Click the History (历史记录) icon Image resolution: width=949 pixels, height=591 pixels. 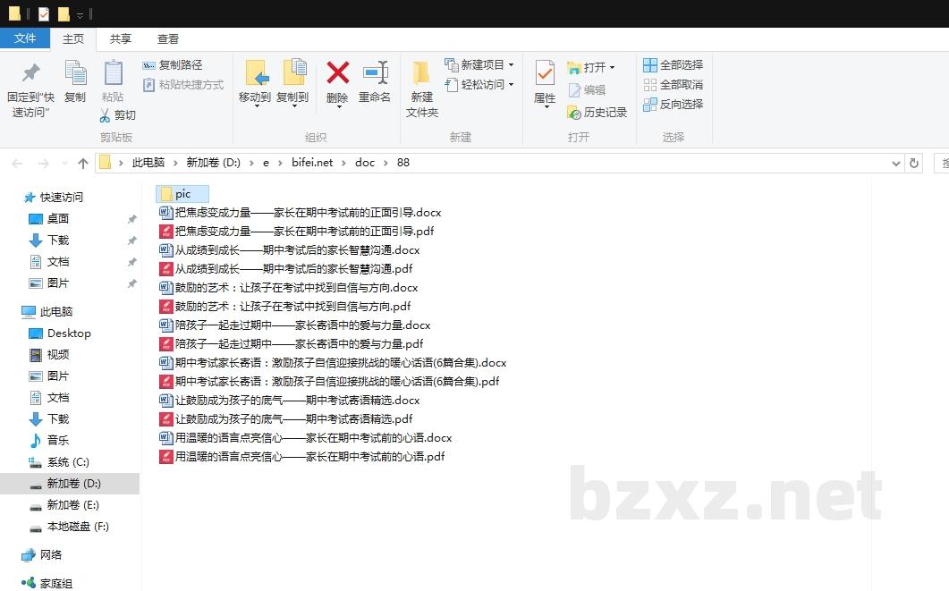(574, 113)
